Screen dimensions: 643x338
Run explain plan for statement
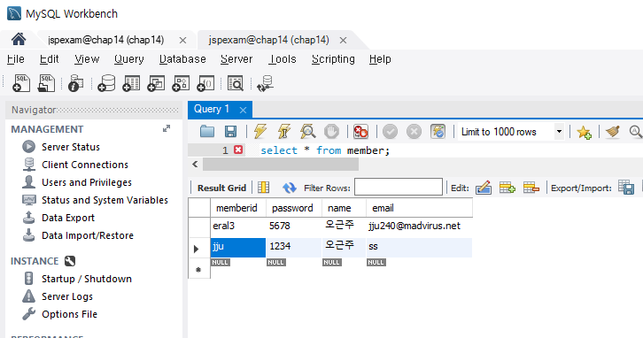[x=307, y=132]
